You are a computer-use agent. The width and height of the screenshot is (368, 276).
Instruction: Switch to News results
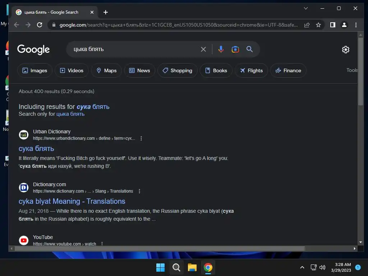click(139, 70)
